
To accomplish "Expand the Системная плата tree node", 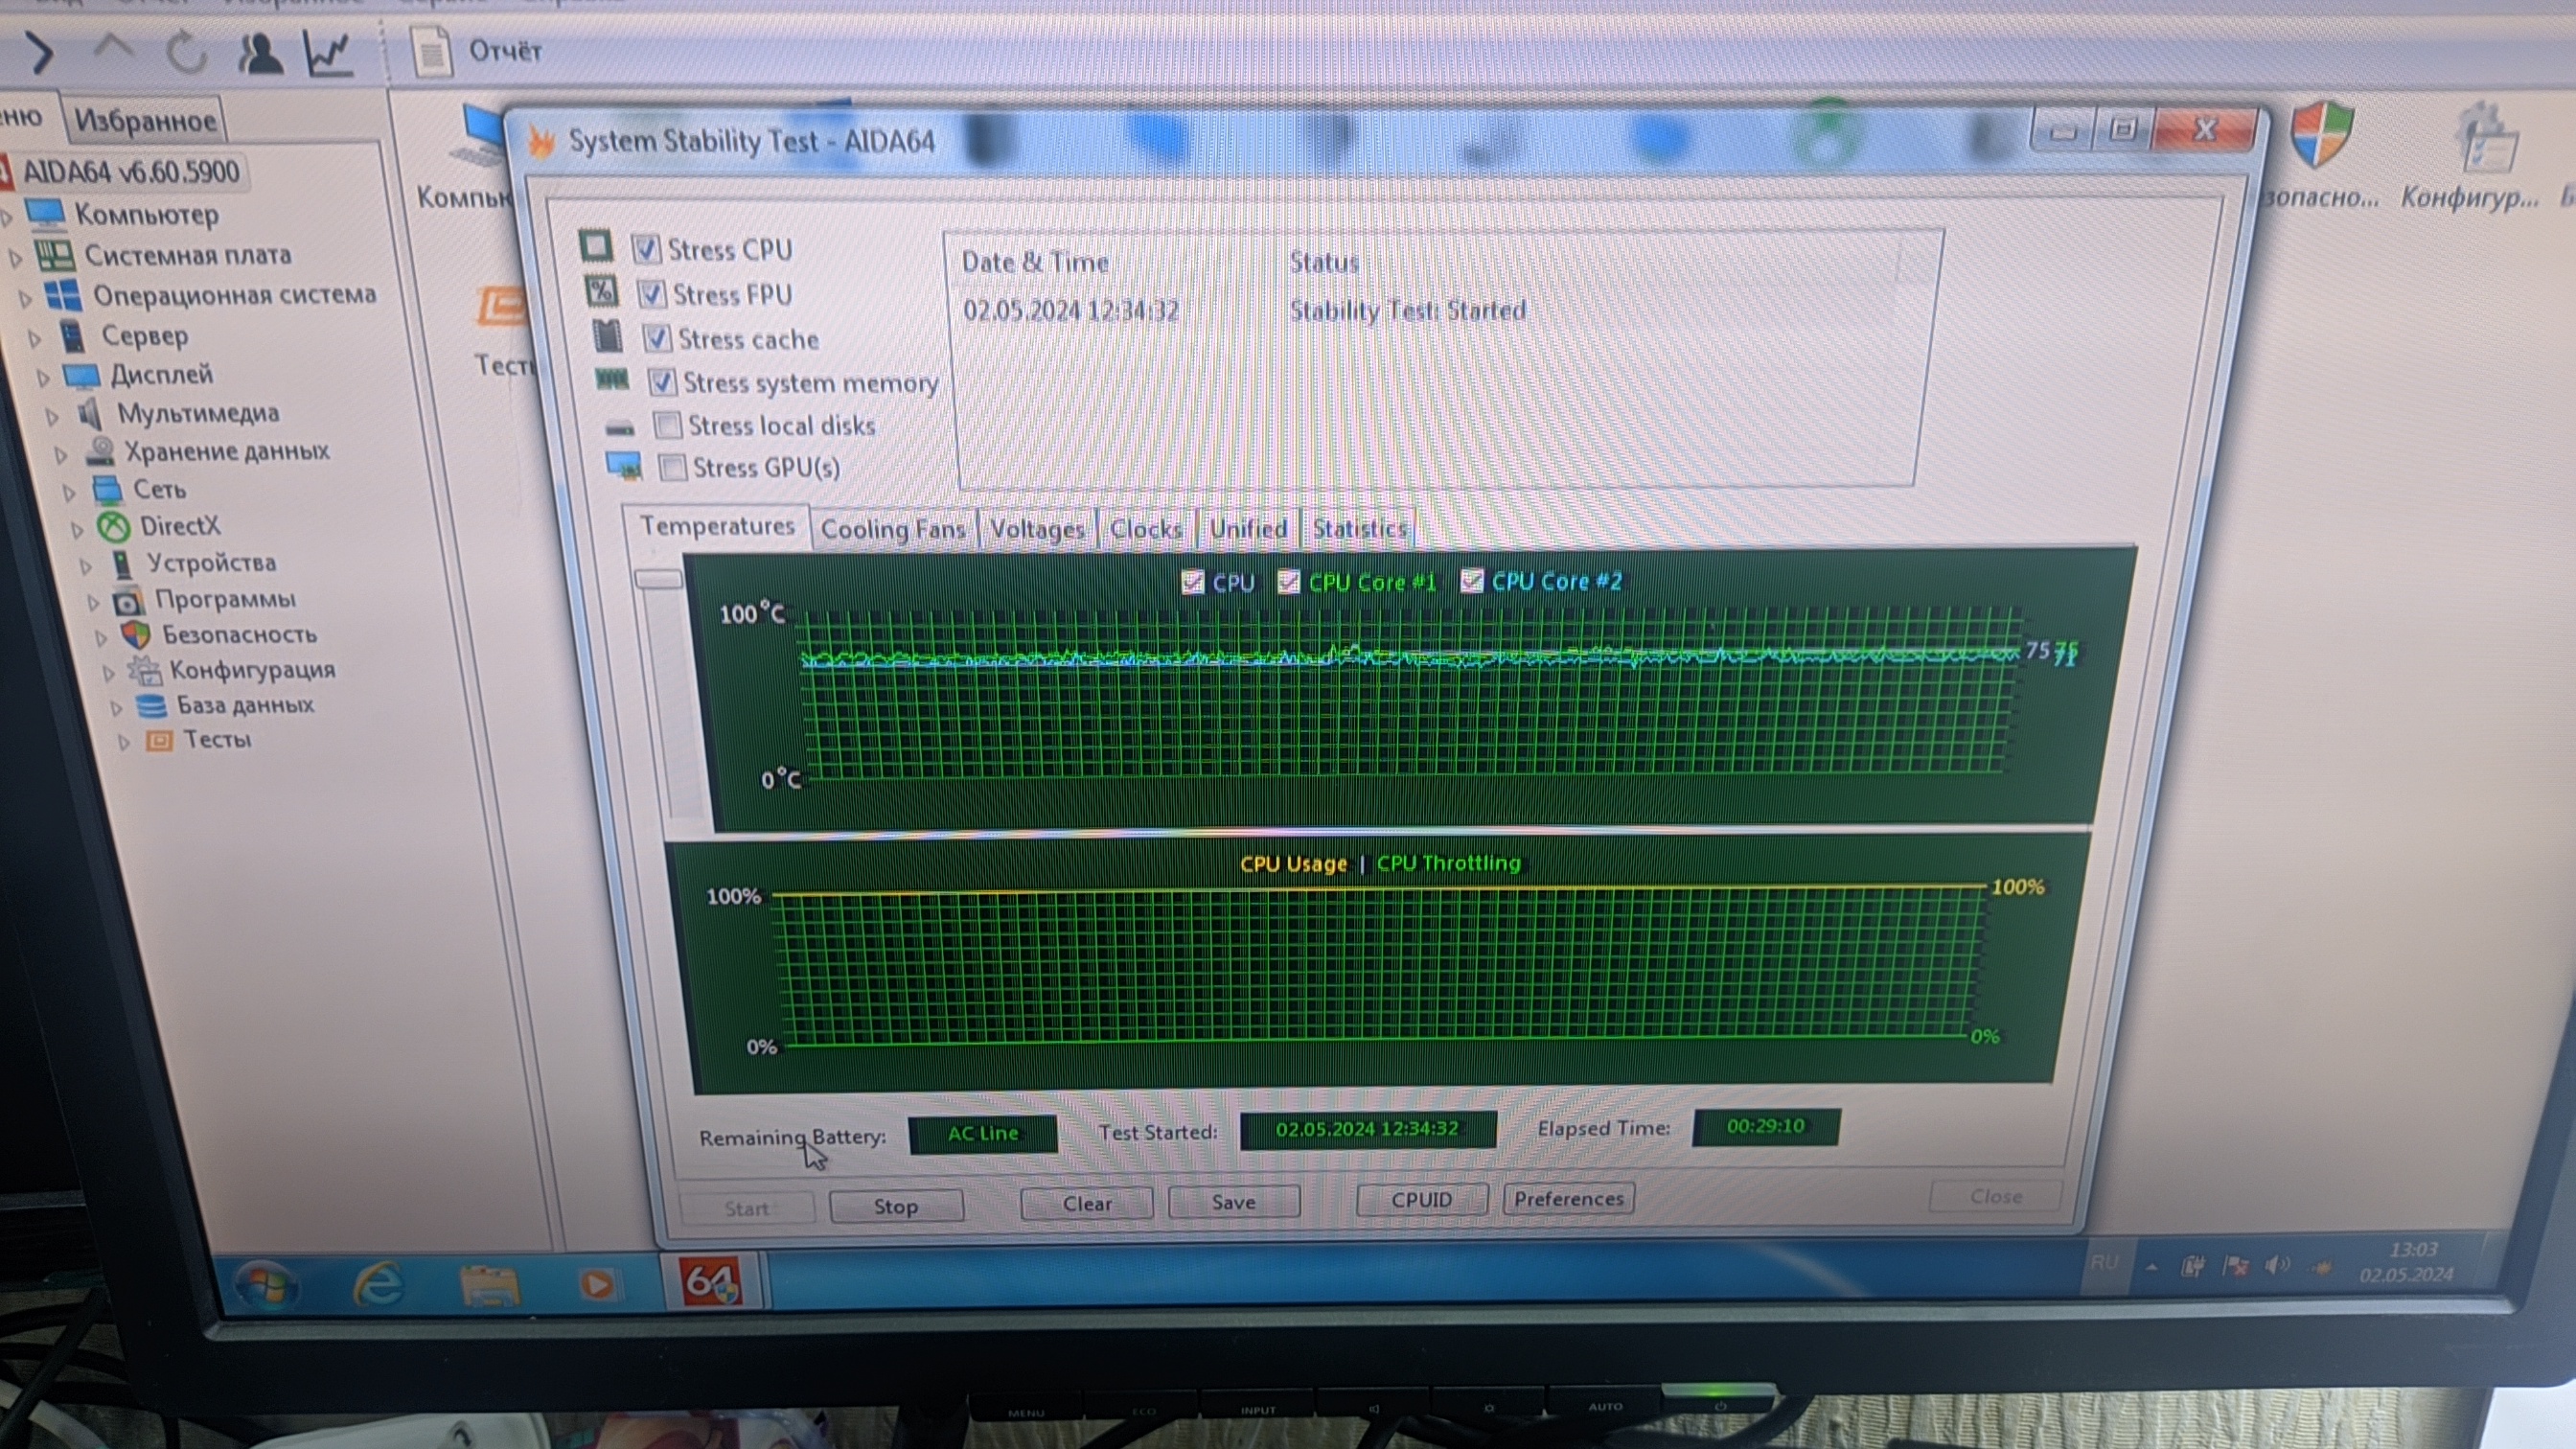I will click(16, 258).
